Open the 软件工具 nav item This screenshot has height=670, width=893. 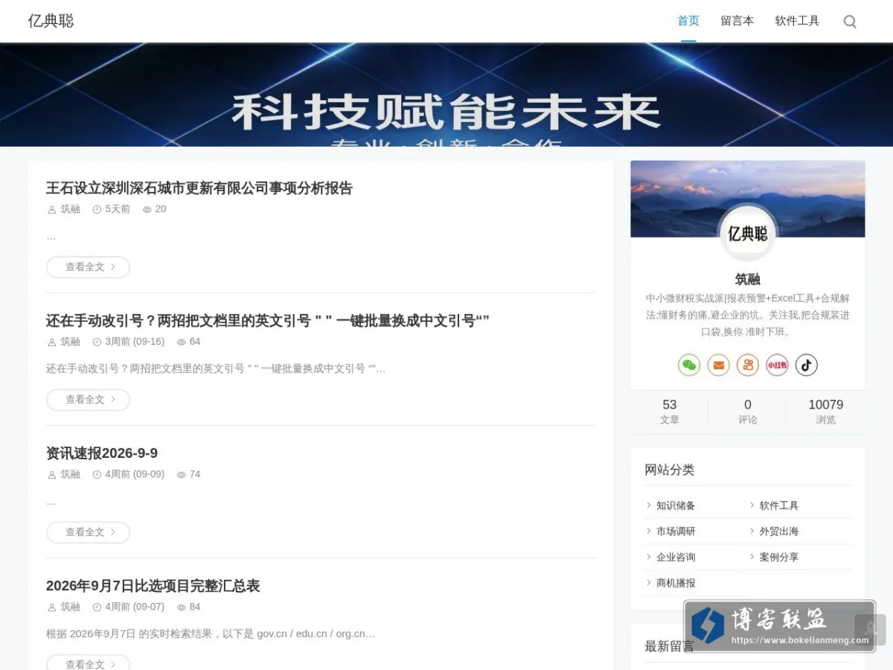click(x=797, y=21)
